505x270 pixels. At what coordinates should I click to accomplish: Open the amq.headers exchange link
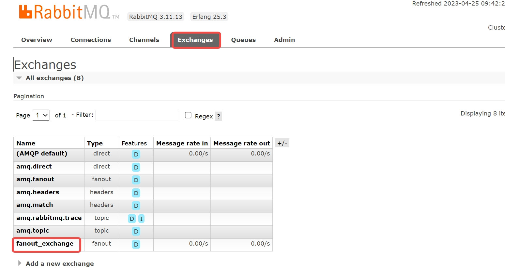pyautogui.click(x=38, y=192)
